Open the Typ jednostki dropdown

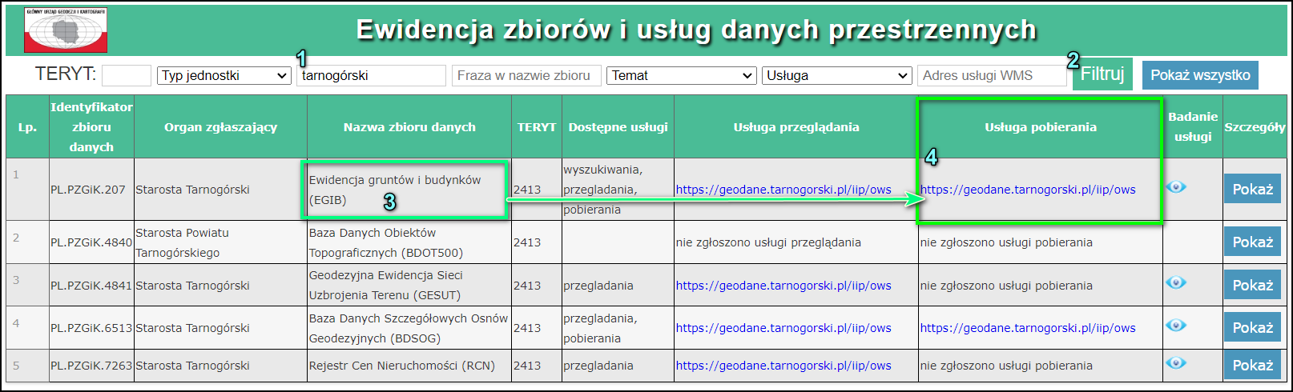pos(224,75)
